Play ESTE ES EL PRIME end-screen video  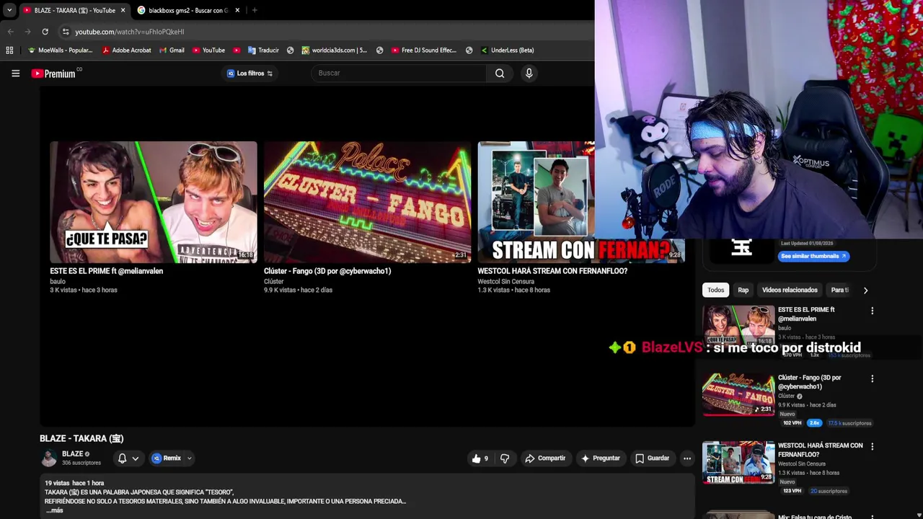[153, 202]
